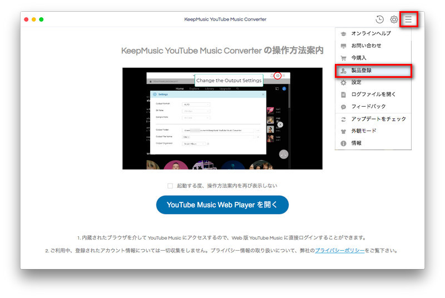Choose フィードバック menu entry

click(373, 107)
